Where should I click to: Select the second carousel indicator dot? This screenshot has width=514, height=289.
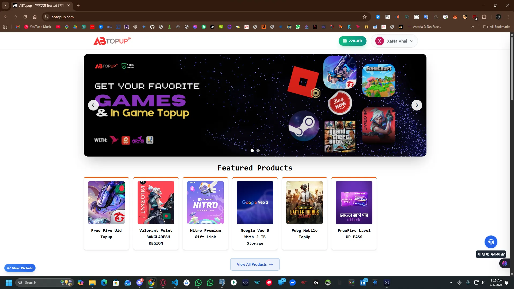coord(258,151)
